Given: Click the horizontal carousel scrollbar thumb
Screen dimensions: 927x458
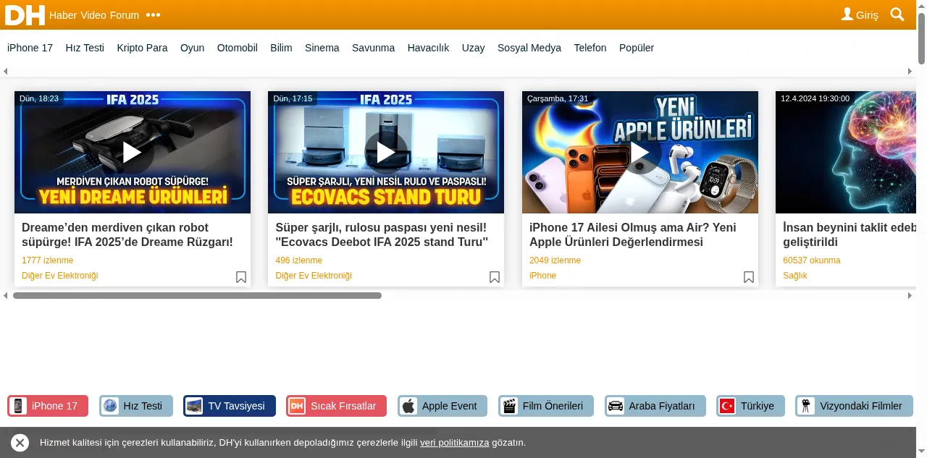Looking at the screenshot, I should click(x=197, y=295).
